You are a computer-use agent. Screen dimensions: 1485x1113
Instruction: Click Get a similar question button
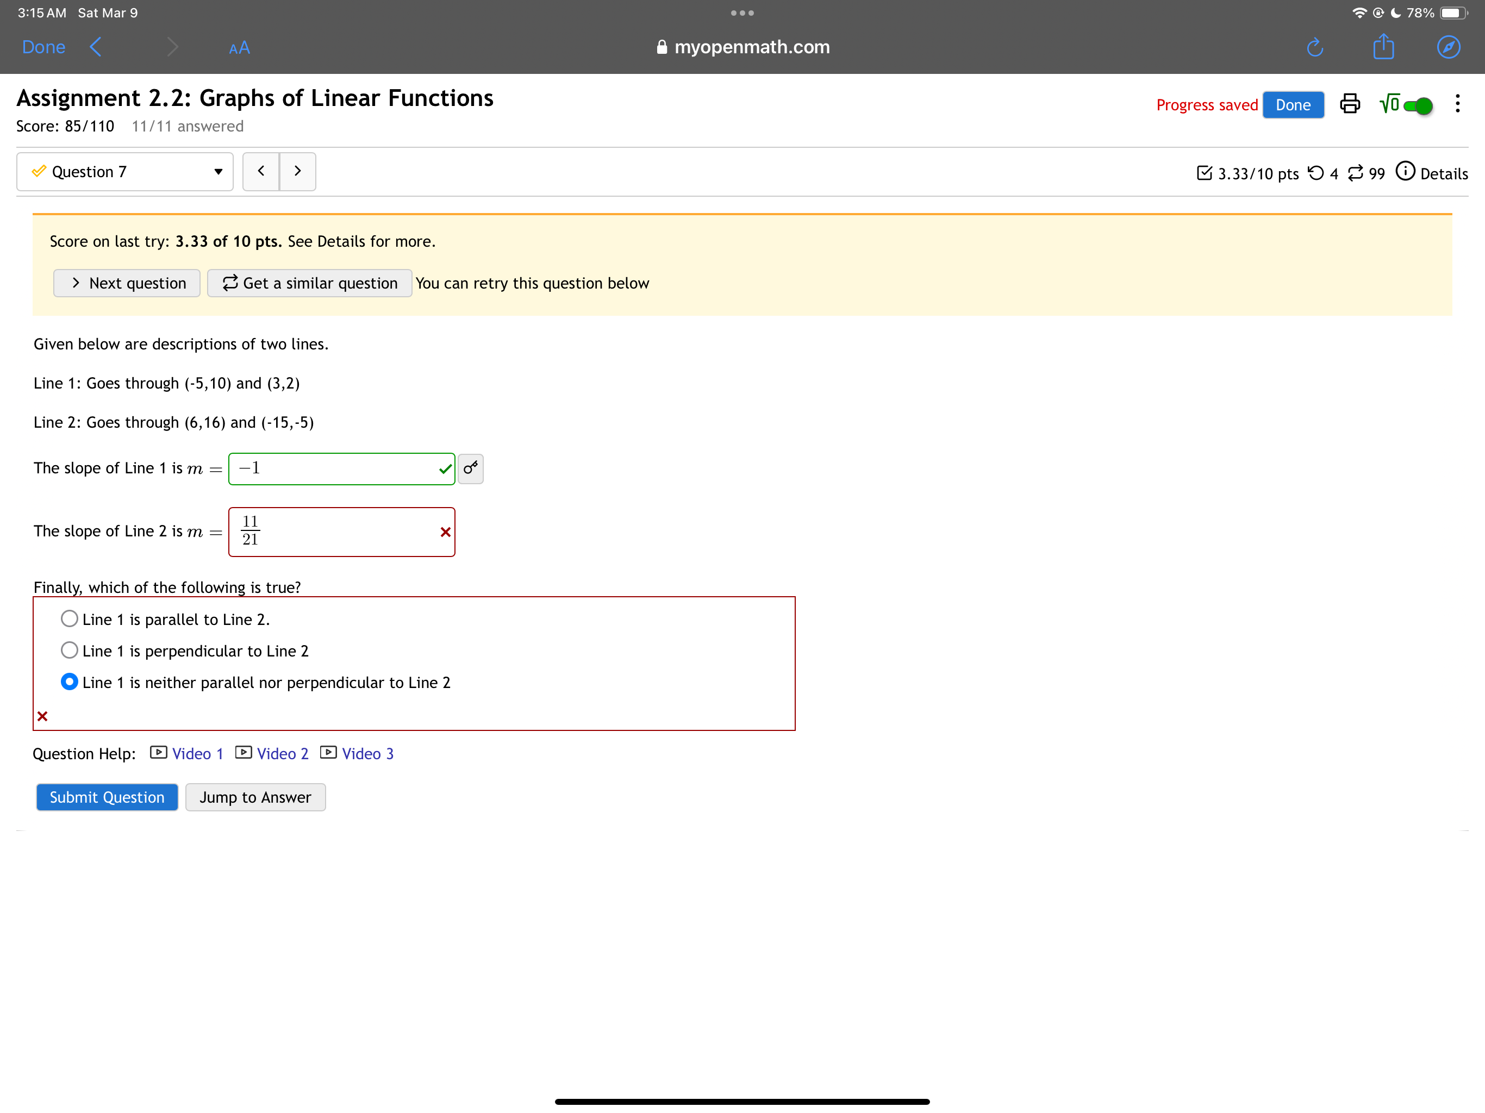pos(309,283)
